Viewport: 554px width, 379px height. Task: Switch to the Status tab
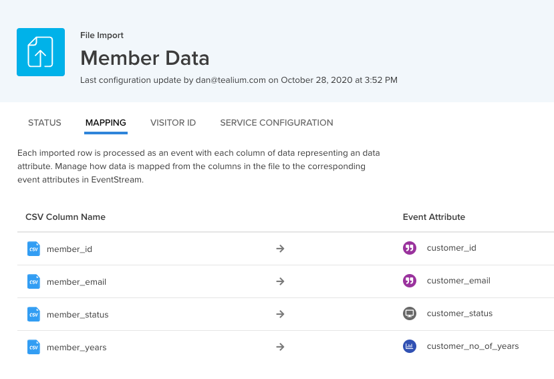click(45, 123)
